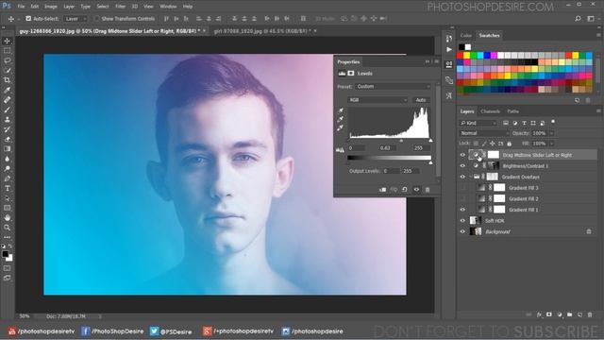Select the Edit menu

[x=35, y=7]
